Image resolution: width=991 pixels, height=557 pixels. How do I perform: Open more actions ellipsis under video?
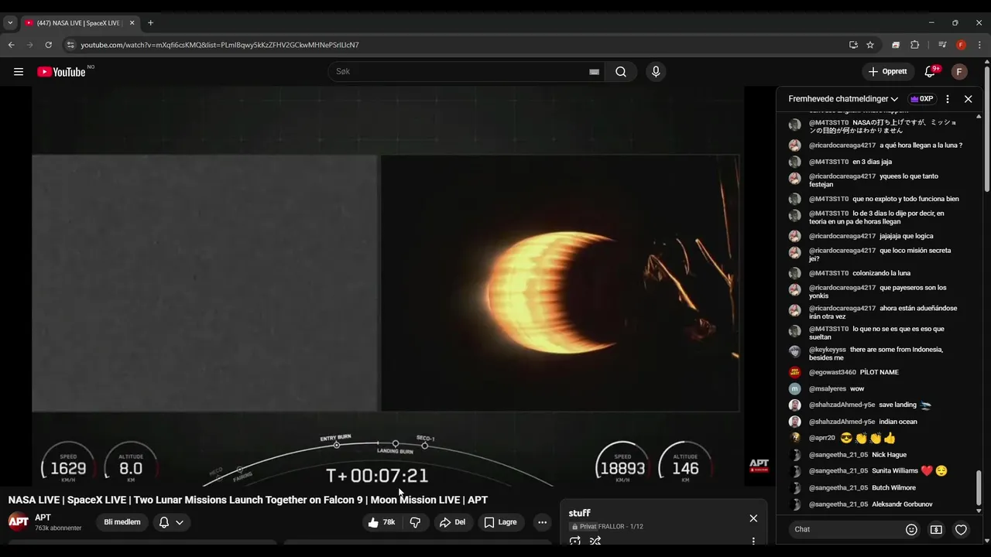(x=542, y=522)
